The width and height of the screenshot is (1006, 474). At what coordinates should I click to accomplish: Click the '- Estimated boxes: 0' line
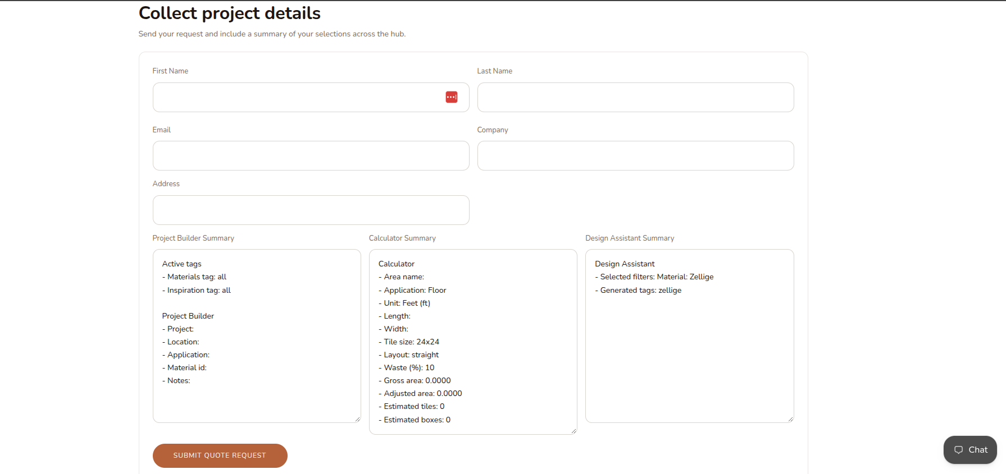(x=415, y=420)
